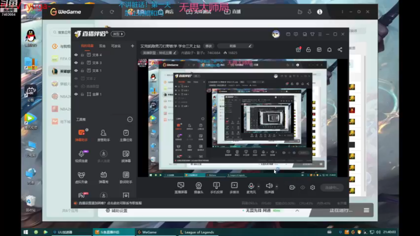Open stream settings gear icon

pos(312,187)
